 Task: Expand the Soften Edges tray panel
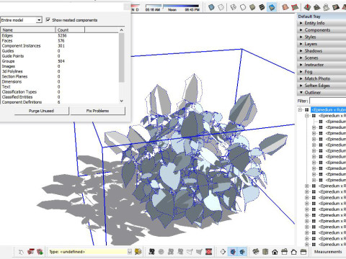(322, 86)
